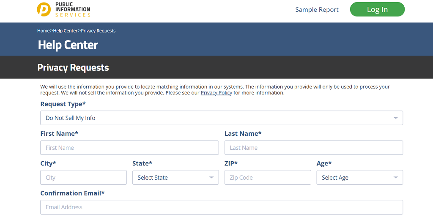Focus the First Name text field
This screenshot has width=433, height=216.
point(129,148)
